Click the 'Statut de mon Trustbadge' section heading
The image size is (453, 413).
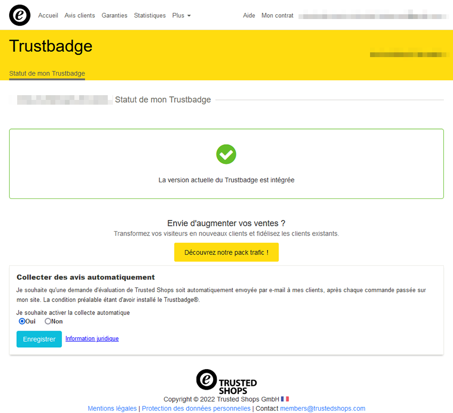click(163, 100)
